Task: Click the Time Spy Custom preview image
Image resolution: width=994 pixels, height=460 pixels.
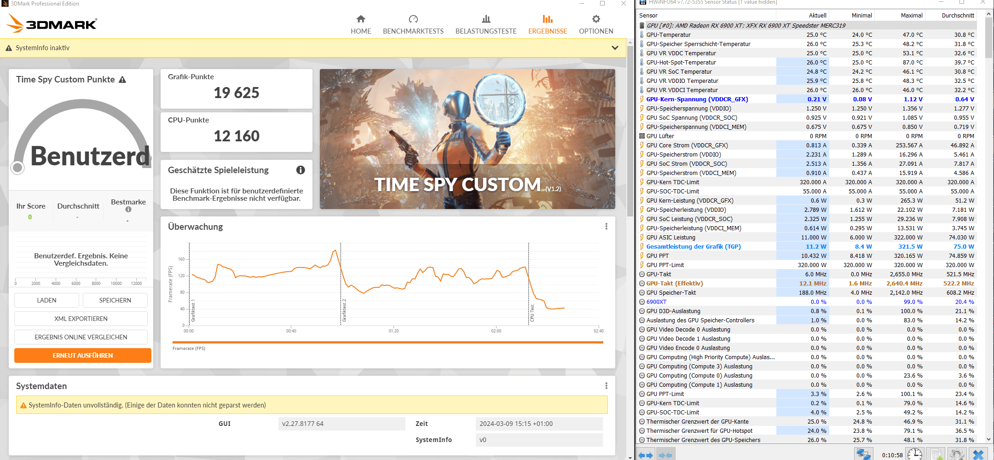Action: [x=467, y=139]
